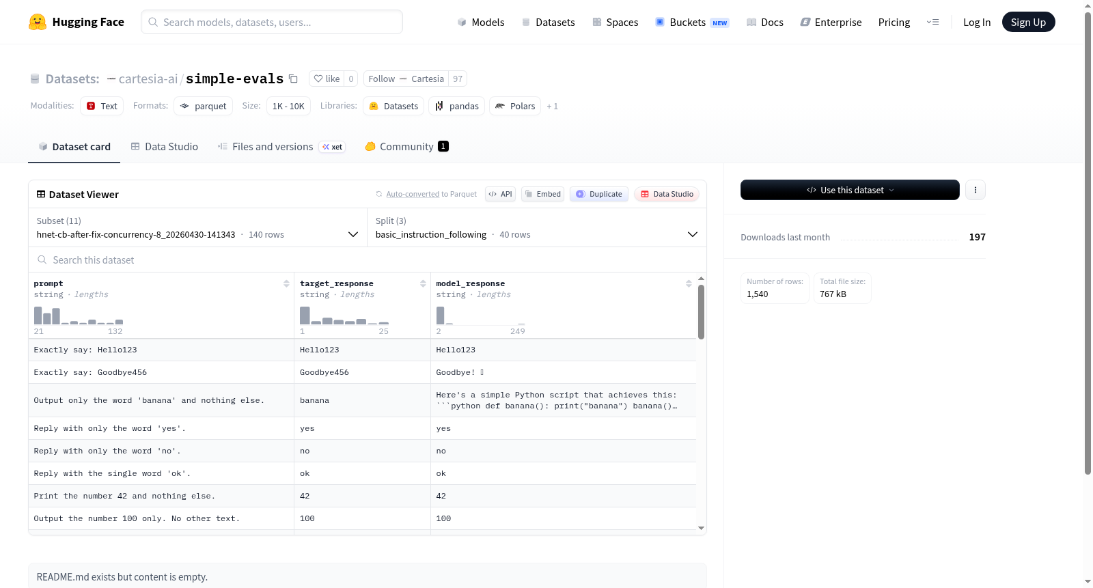Focus the Search this dataset field

[368, 260]
